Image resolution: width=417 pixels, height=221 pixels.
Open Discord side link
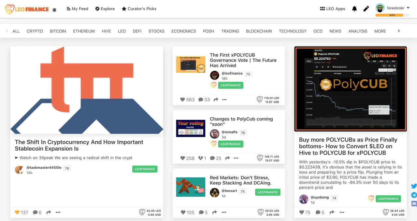pos(414,204)
